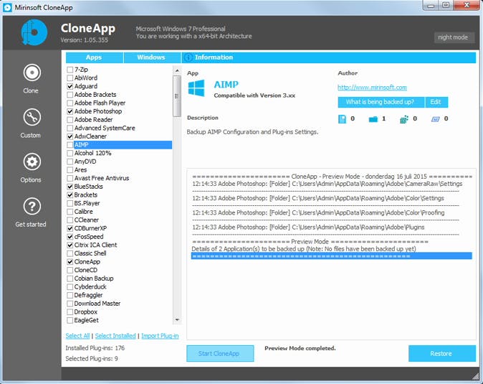Uncheck the BlueStacks checkbox
This screenshot has width=483, height=384.
point(70,187)
